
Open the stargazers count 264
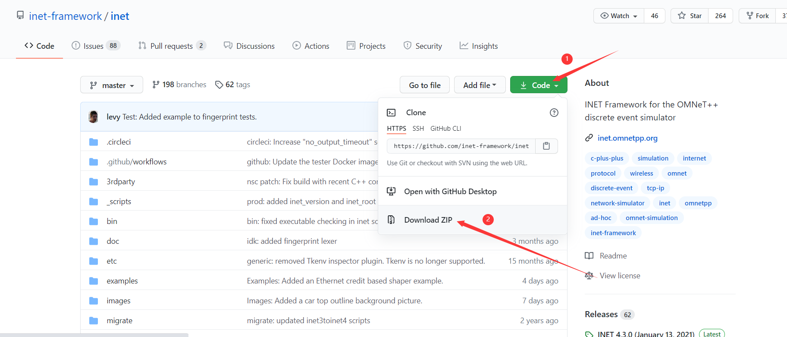[720, 16]
